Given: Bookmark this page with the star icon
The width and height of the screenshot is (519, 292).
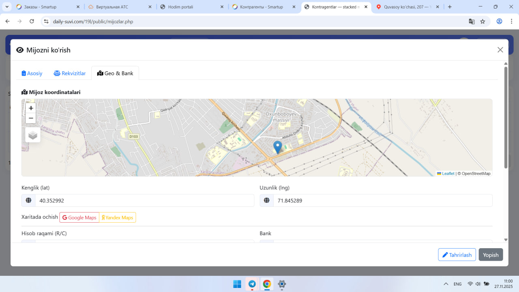Looking at the screenshot, I should [x=483, y=21].
